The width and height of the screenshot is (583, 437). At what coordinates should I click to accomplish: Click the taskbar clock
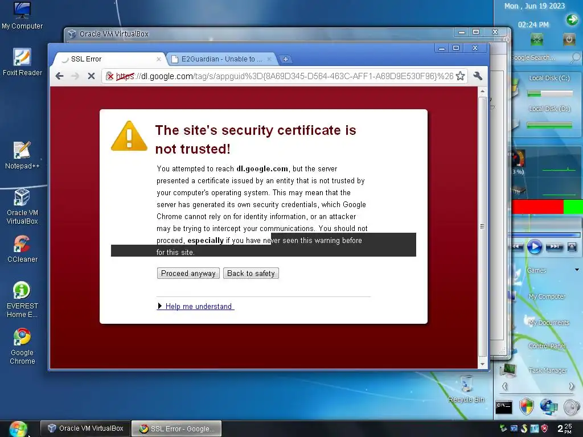tap(565, 428)
